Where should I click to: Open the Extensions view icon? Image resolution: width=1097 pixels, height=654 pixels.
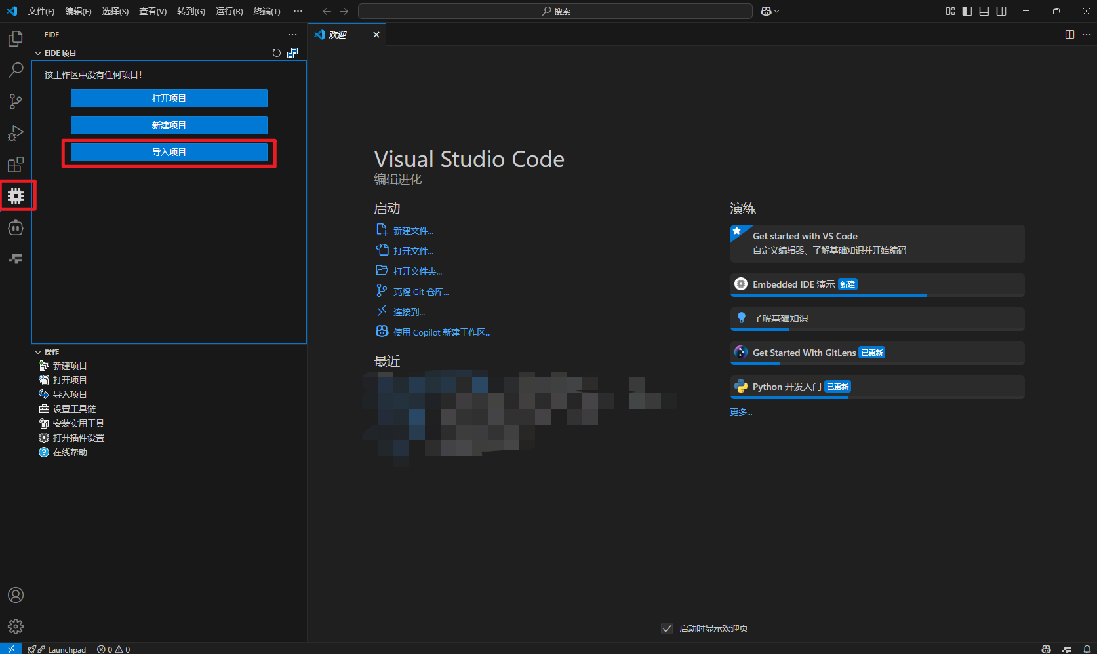pos(16,164)
